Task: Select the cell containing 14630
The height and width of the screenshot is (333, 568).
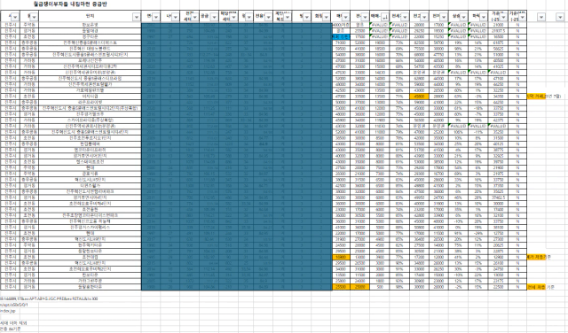Action: (380, 73)
